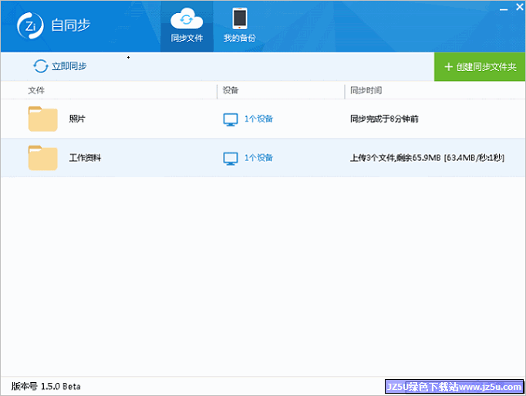
Task: Click the 自同步 Zi logo icon
Action: coord(30,25)
